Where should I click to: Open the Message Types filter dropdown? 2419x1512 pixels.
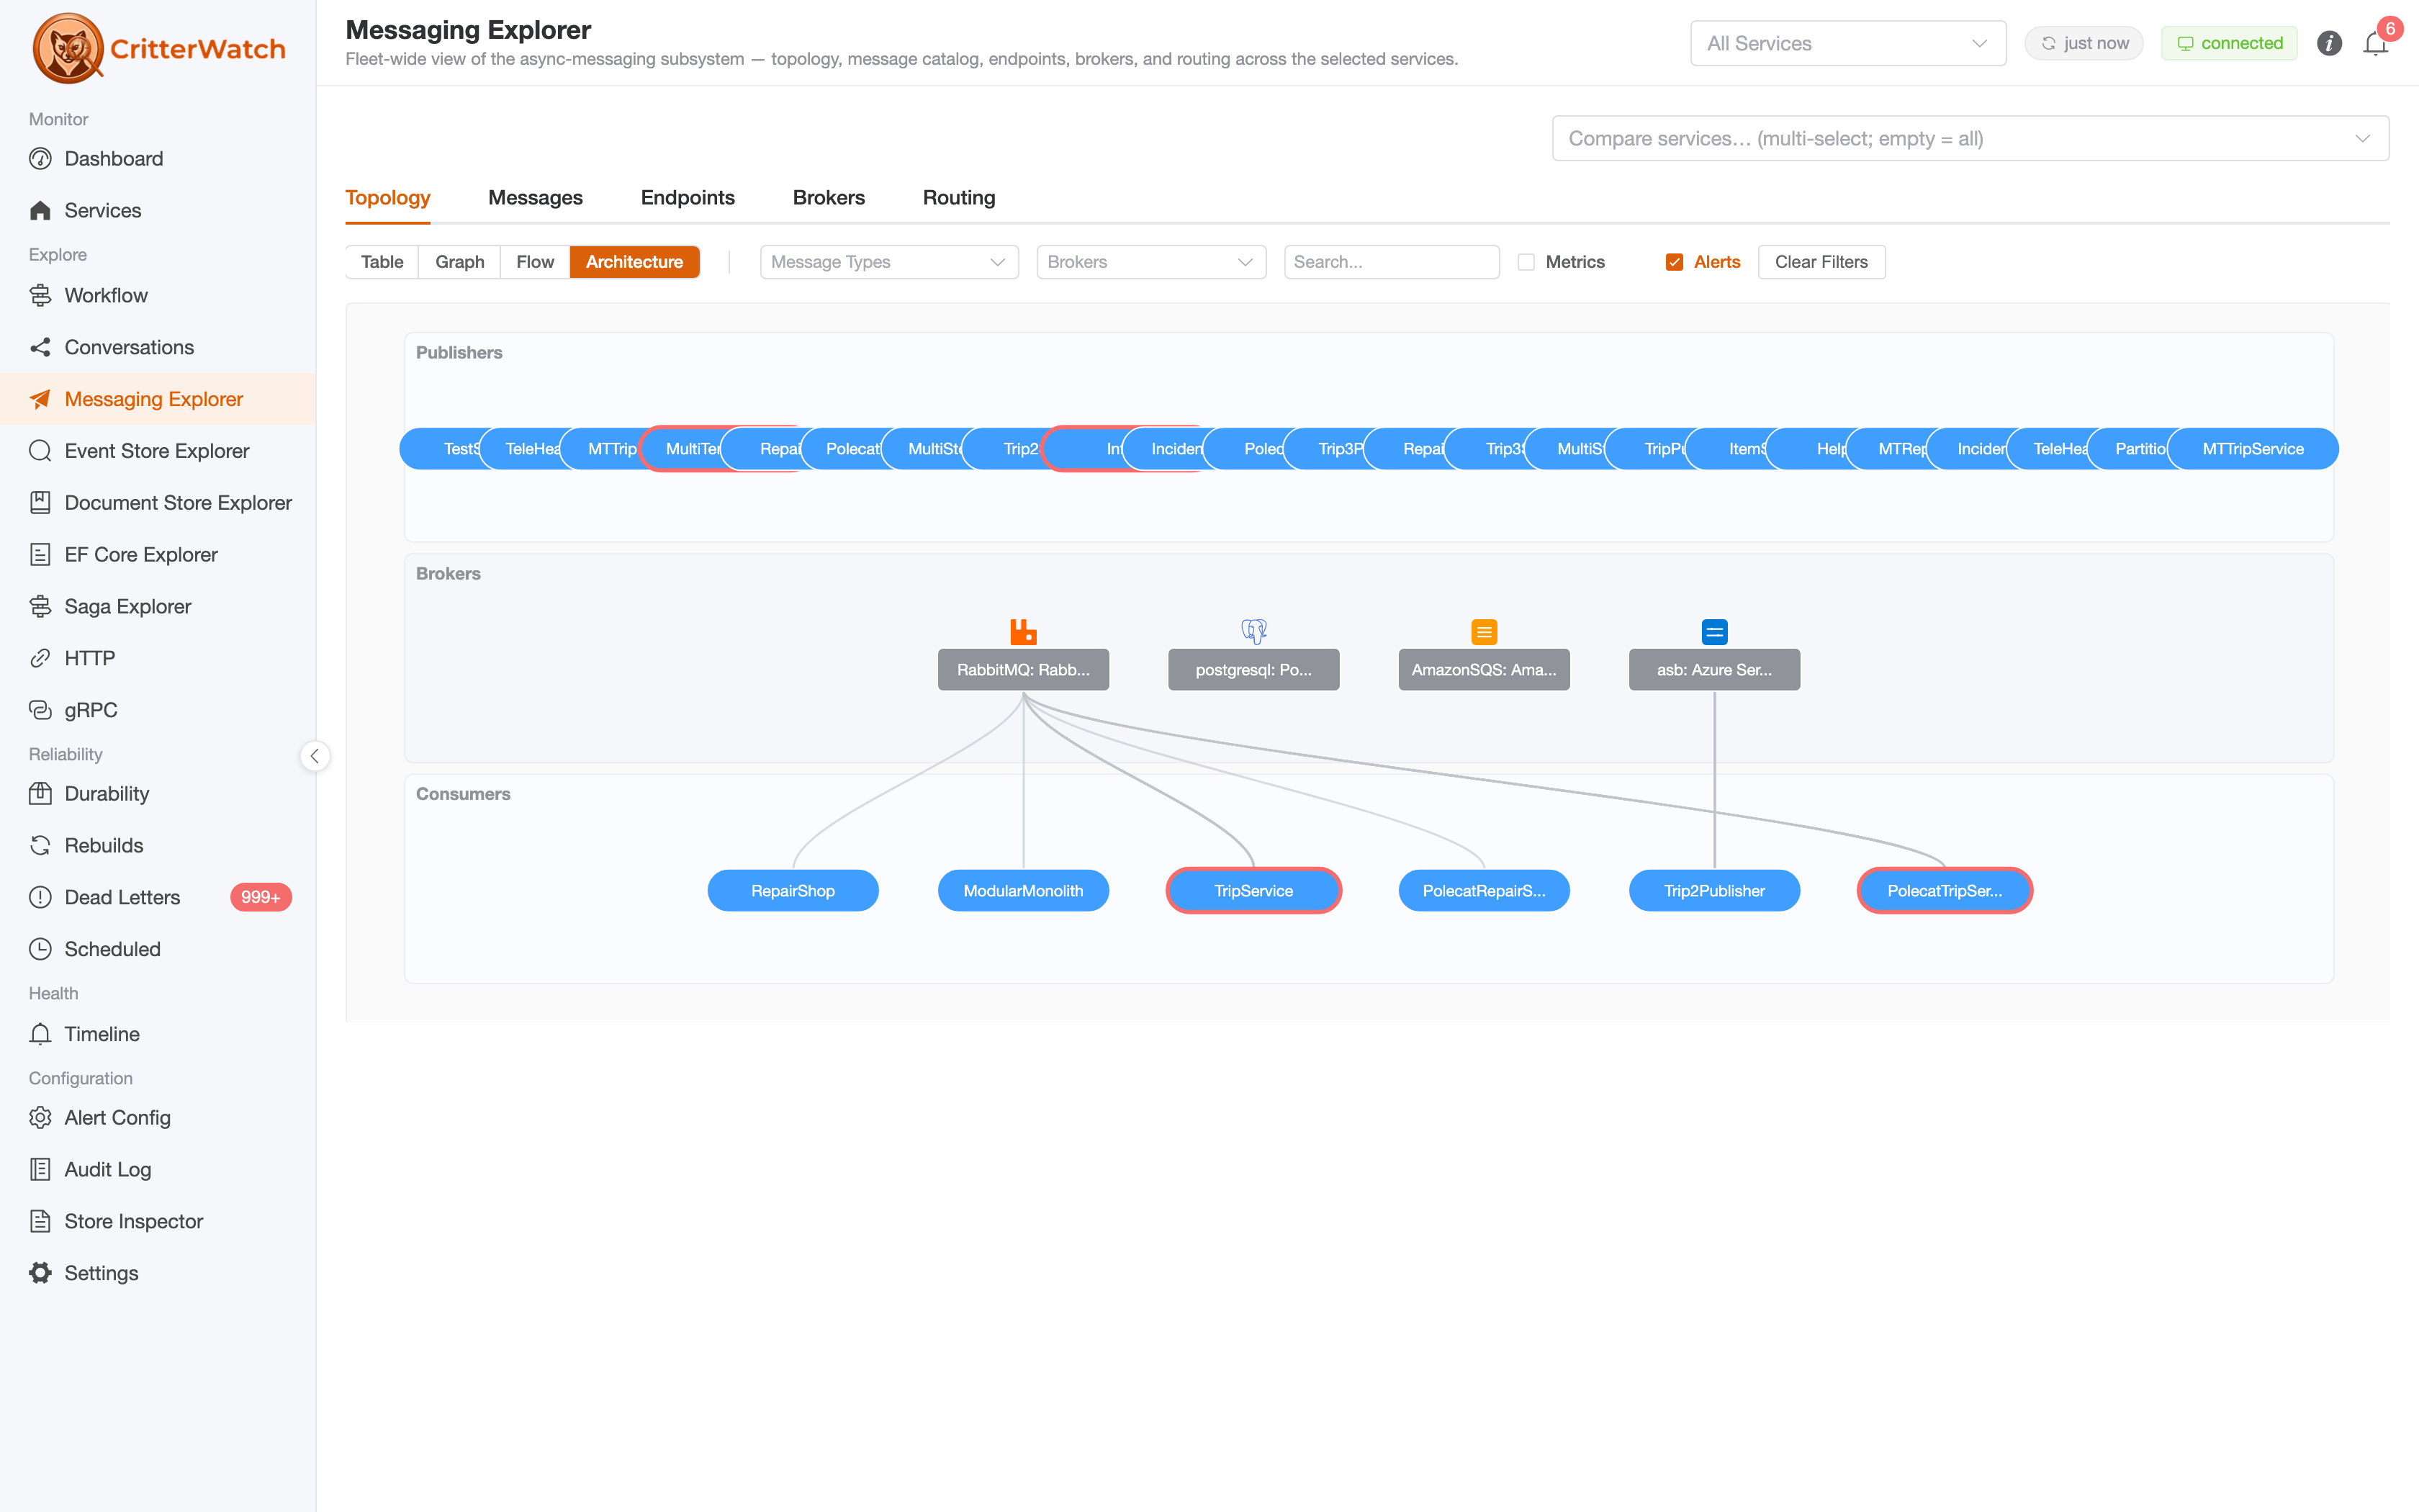coord(888,262)
